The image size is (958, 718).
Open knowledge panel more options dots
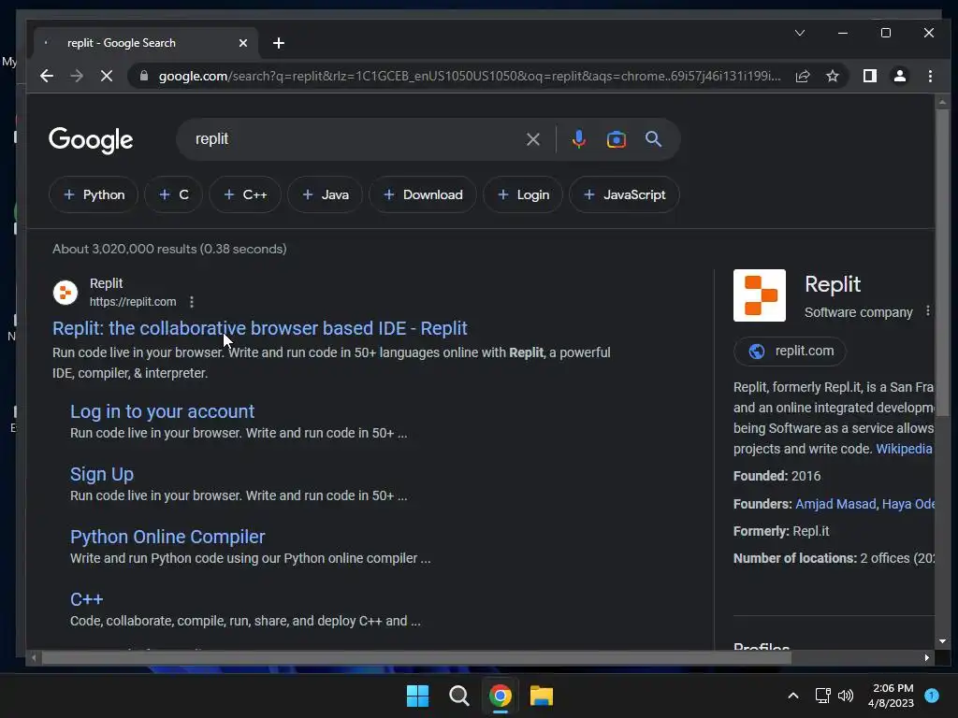click(x=927, y=310)
